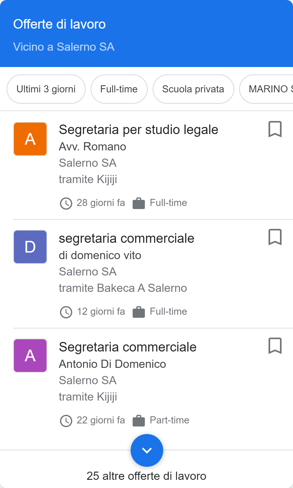
Task: Save the Segretaria per studio legale job
Action: click(x=275, y=129)
